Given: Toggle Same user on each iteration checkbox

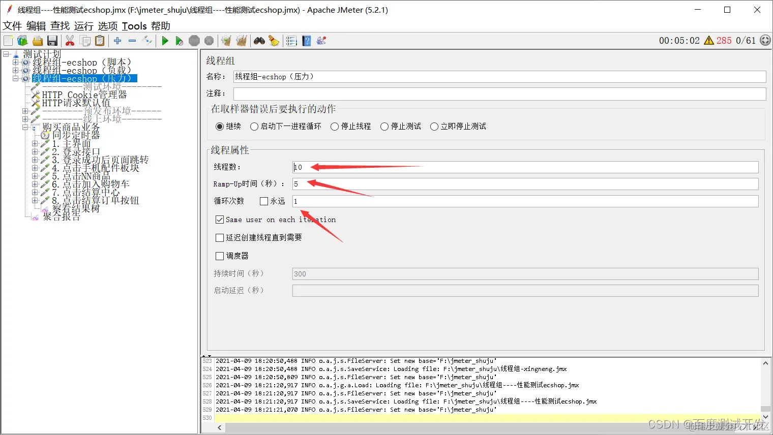Looking at the screenshot, I should click(220, 220).
